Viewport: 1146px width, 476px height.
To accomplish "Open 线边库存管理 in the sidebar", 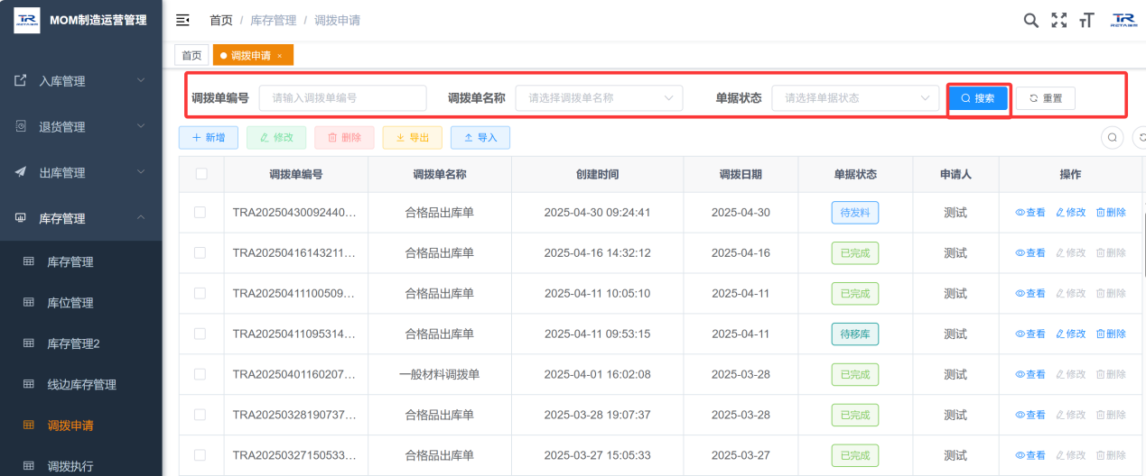I will [81, 384].
